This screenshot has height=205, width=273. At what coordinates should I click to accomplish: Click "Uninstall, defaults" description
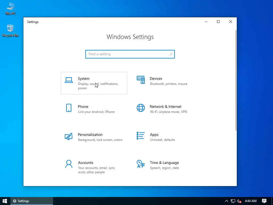[x=162, y=140]
